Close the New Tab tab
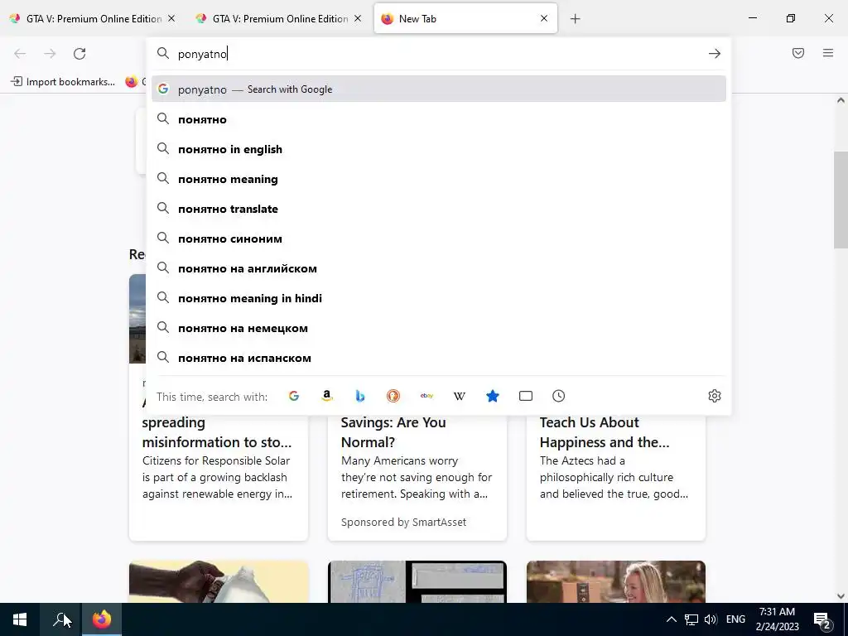 (544, 18)
